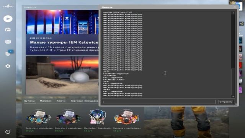Viewport: 245px width, 138px height.
Task: Click the power icon to quit the game
Action: point(8,132)
